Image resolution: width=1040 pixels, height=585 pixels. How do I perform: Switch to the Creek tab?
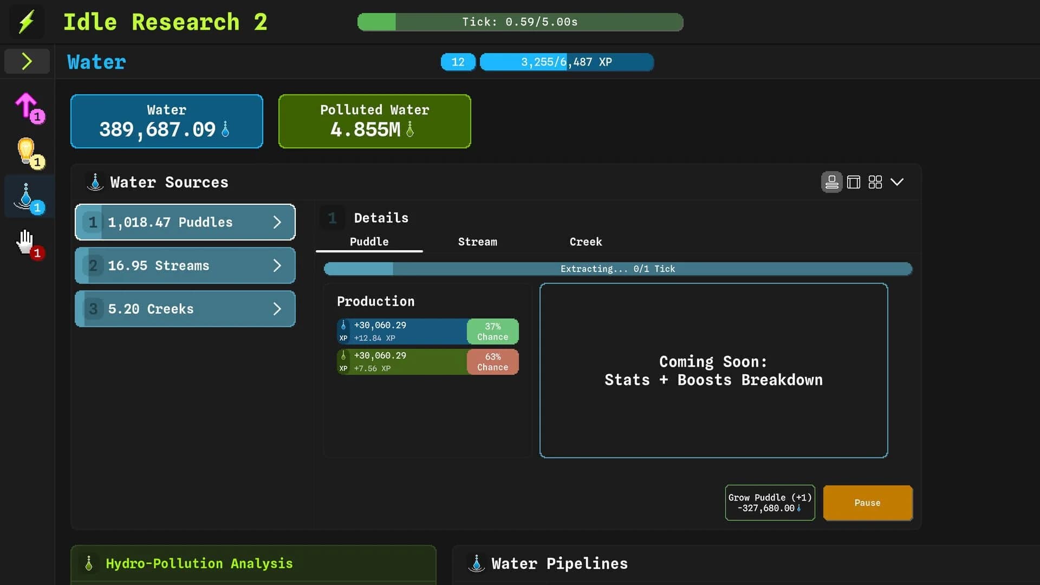coord(586,242)
